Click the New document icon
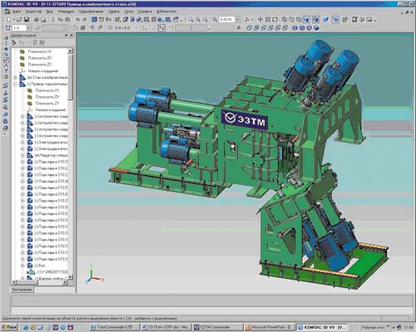The height and width of the screenshot is (332, 416). tap(9, 19)
